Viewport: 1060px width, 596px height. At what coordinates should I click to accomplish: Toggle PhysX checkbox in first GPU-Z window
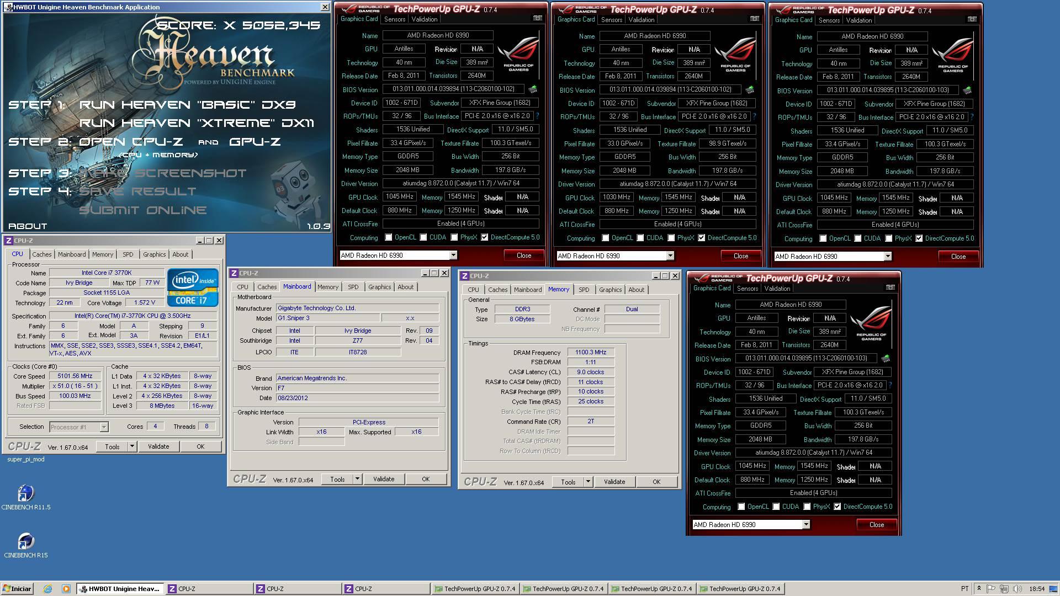point(454,238)
